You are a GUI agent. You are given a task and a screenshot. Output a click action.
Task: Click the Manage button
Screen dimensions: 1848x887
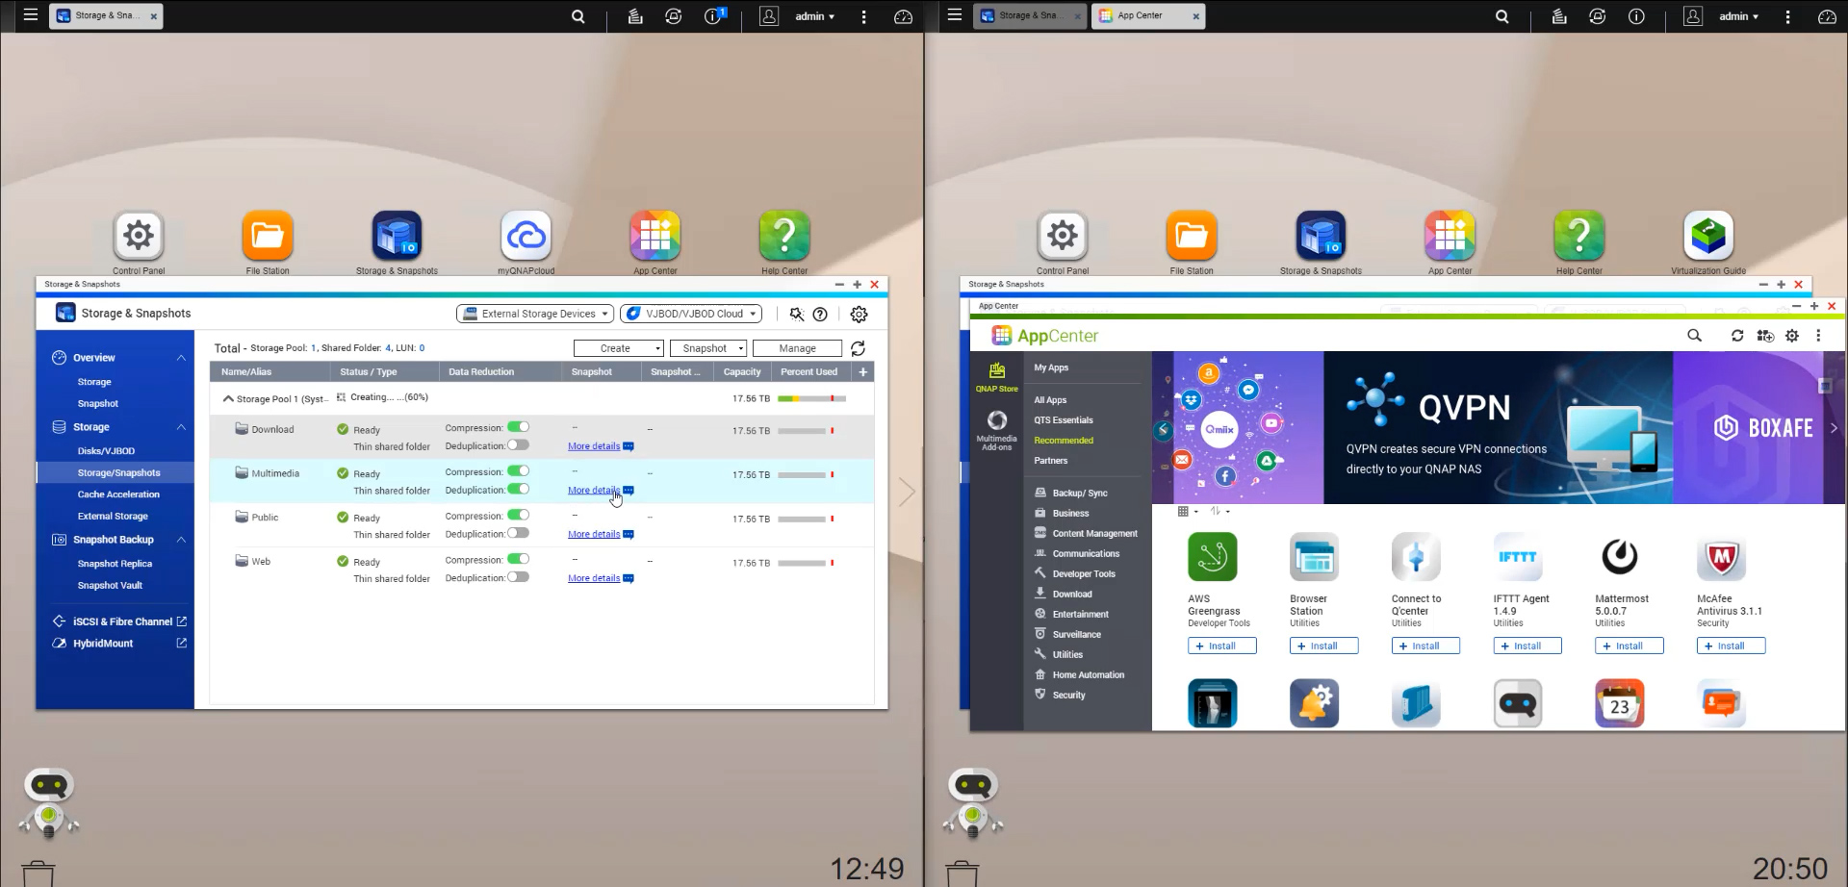[797, 348]
